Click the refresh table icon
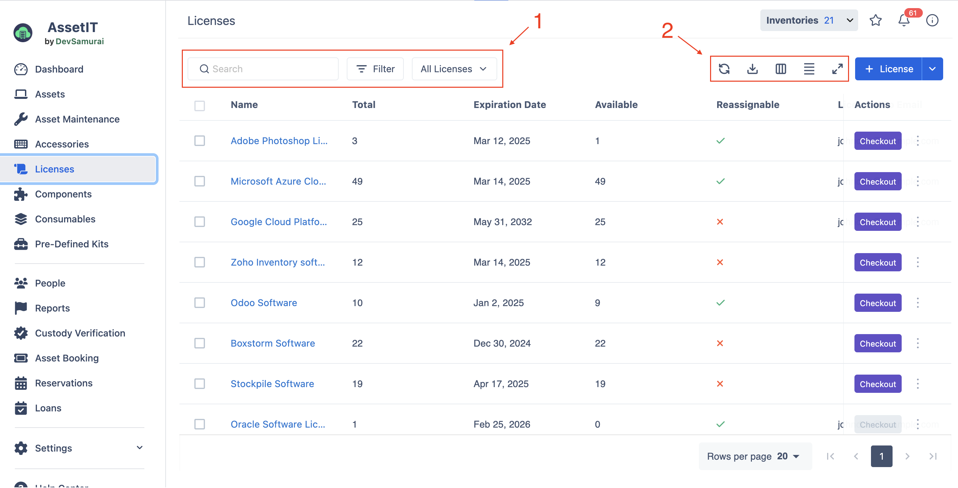958x488 pixels. (724, 69)
